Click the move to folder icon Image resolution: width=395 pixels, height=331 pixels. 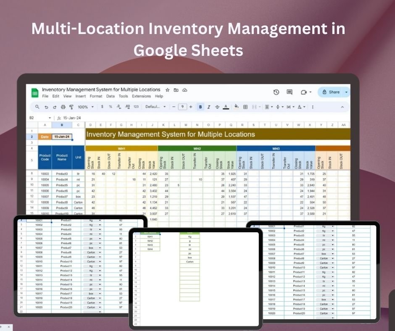click(x=176, y=90)
